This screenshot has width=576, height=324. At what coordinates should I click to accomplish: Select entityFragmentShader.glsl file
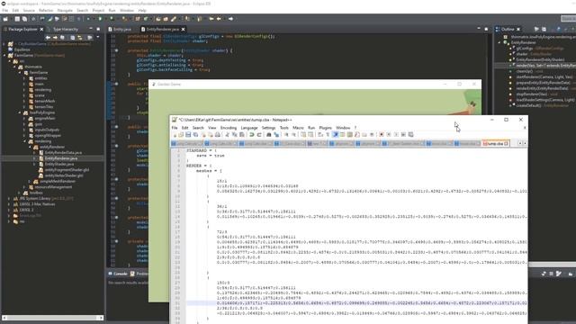(67, 170)
